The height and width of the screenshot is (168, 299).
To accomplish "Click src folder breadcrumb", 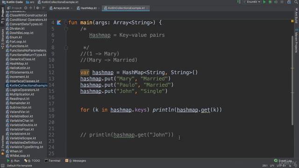I will [x=30, y=2].
